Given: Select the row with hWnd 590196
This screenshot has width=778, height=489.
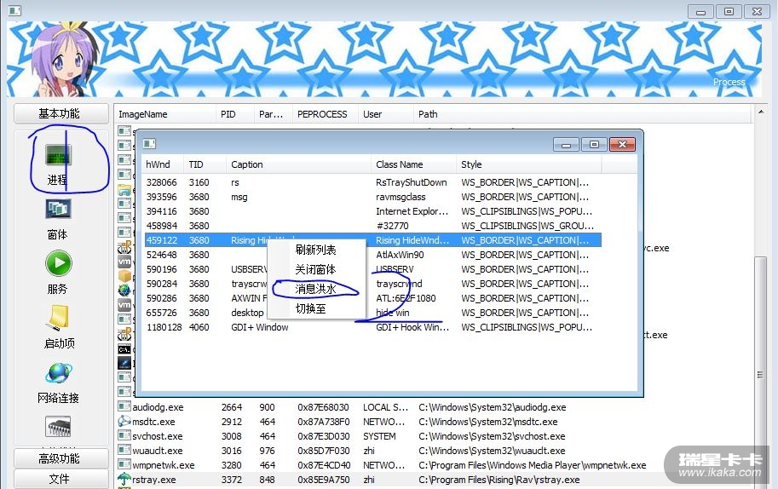Looking at the screenshot, I should pos(372,269).
